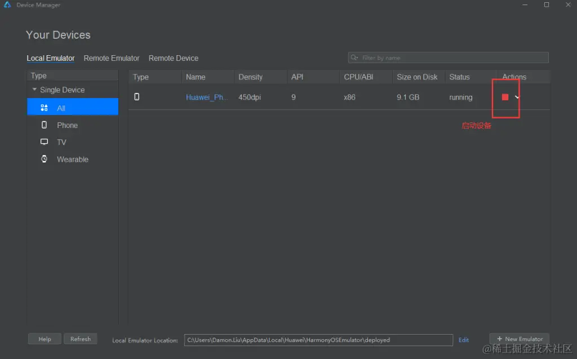Screen dimensions: 577x359
Task: Sort by the Size on Disk column header
Action: (x=417, y=77)
